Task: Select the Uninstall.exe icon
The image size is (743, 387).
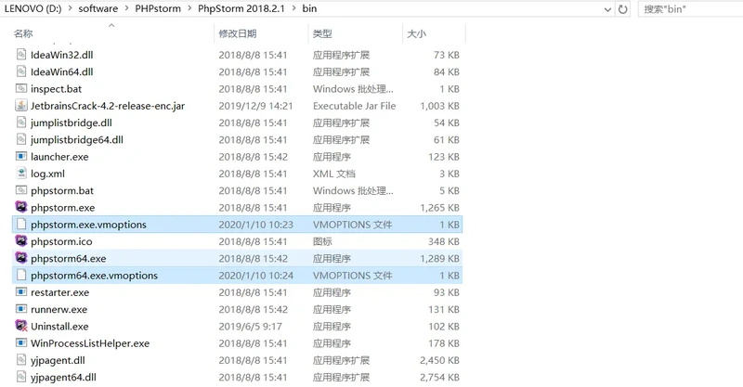Action: 21,327
